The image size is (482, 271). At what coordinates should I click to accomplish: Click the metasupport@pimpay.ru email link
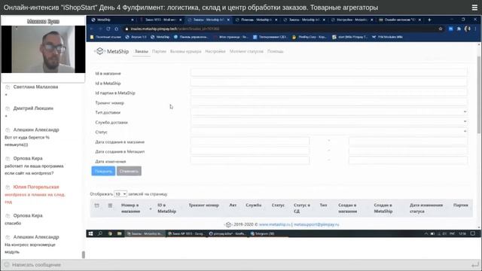tap(316, 224)
